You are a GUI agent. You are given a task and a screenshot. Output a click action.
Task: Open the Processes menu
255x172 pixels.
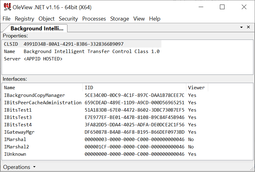pyautogui.click(x=94, y=19)
